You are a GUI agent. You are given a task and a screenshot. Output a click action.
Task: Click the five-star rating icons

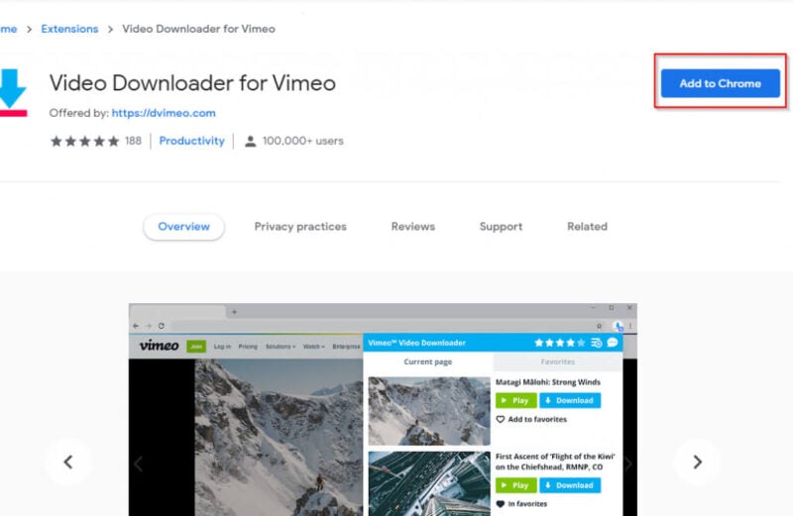(84, 142)
